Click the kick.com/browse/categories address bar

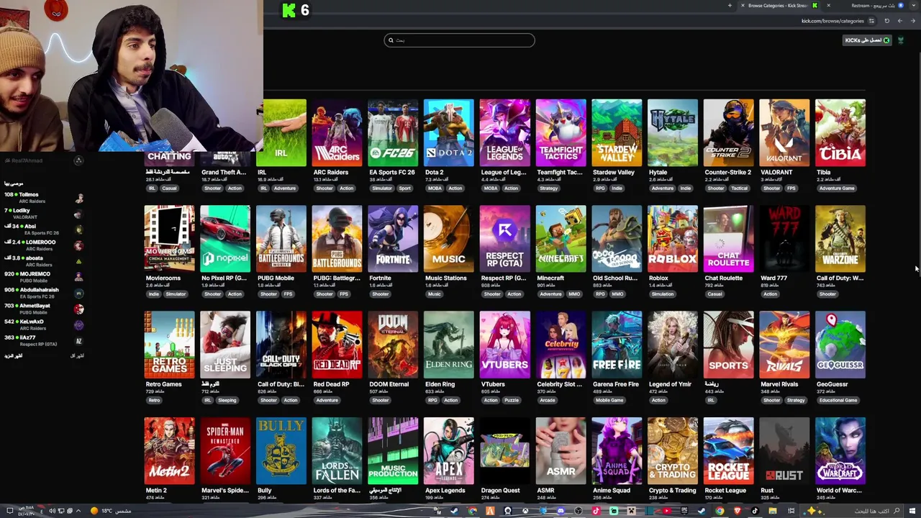pos(832,21)
